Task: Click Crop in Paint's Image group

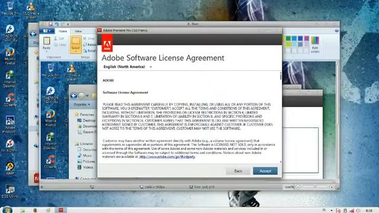Action: pyautogui.click(x=89, y=38)
